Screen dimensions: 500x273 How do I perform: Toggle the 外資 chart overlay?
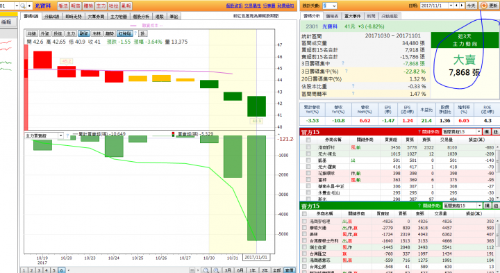click(44, 33)
